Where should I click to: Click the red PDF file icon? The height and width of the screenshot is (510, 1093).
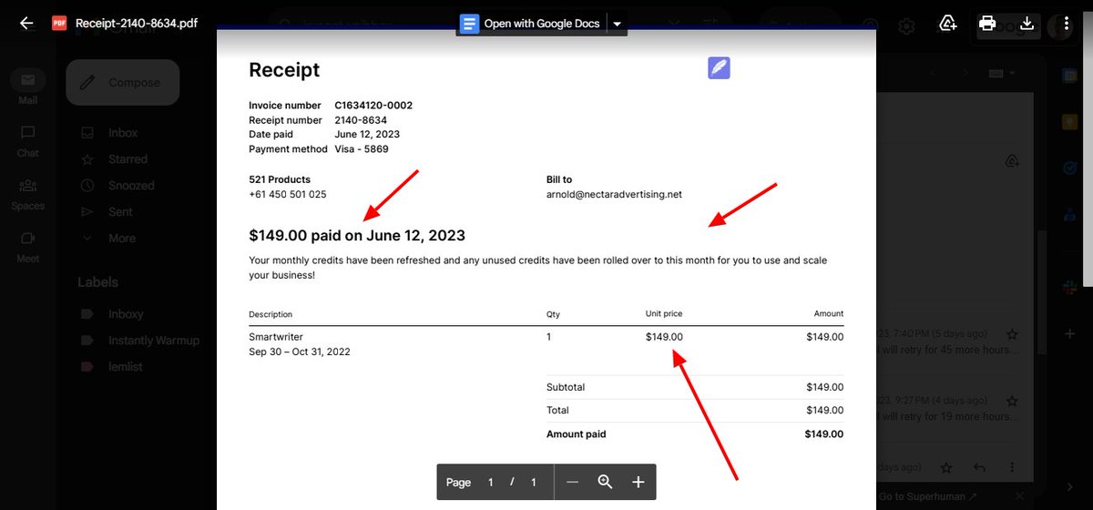click(x=59, y=24)
